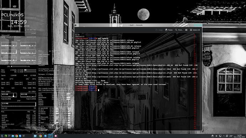The image size is (246, 138).
Task: Activate the Konsole entry in the task manager
Action: (x=51, y=136)
